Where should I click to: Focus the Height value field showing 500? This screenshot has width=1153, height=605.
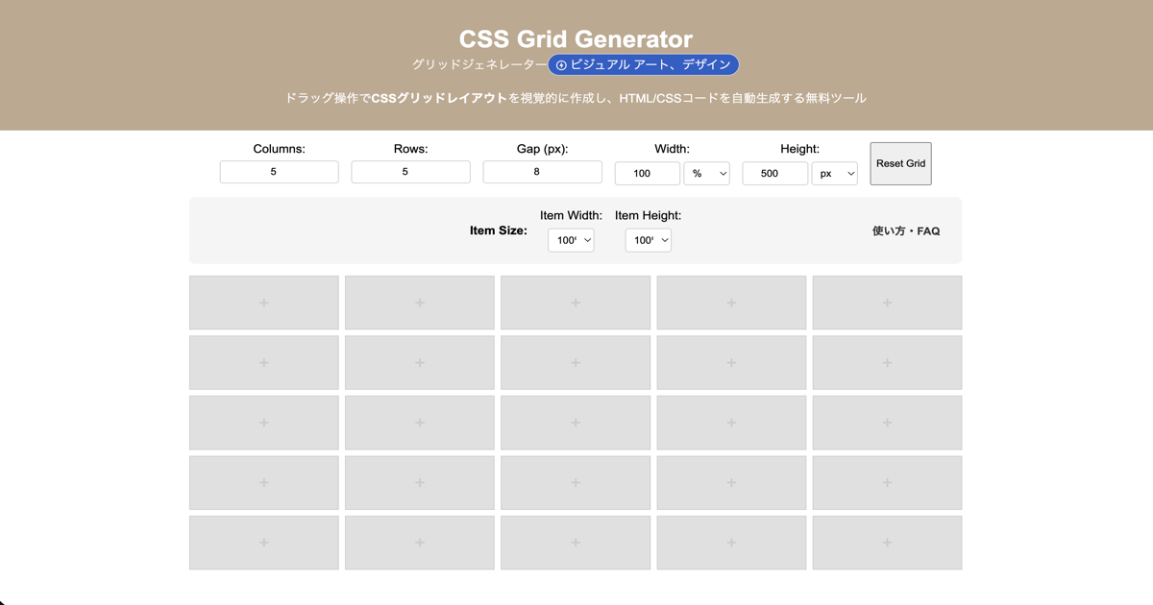pos(774,173)
